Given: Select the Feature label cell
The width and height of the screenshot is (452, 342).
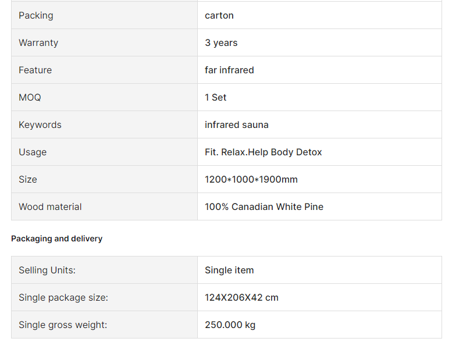Looking at the screenshot, I should click(104, 70).
